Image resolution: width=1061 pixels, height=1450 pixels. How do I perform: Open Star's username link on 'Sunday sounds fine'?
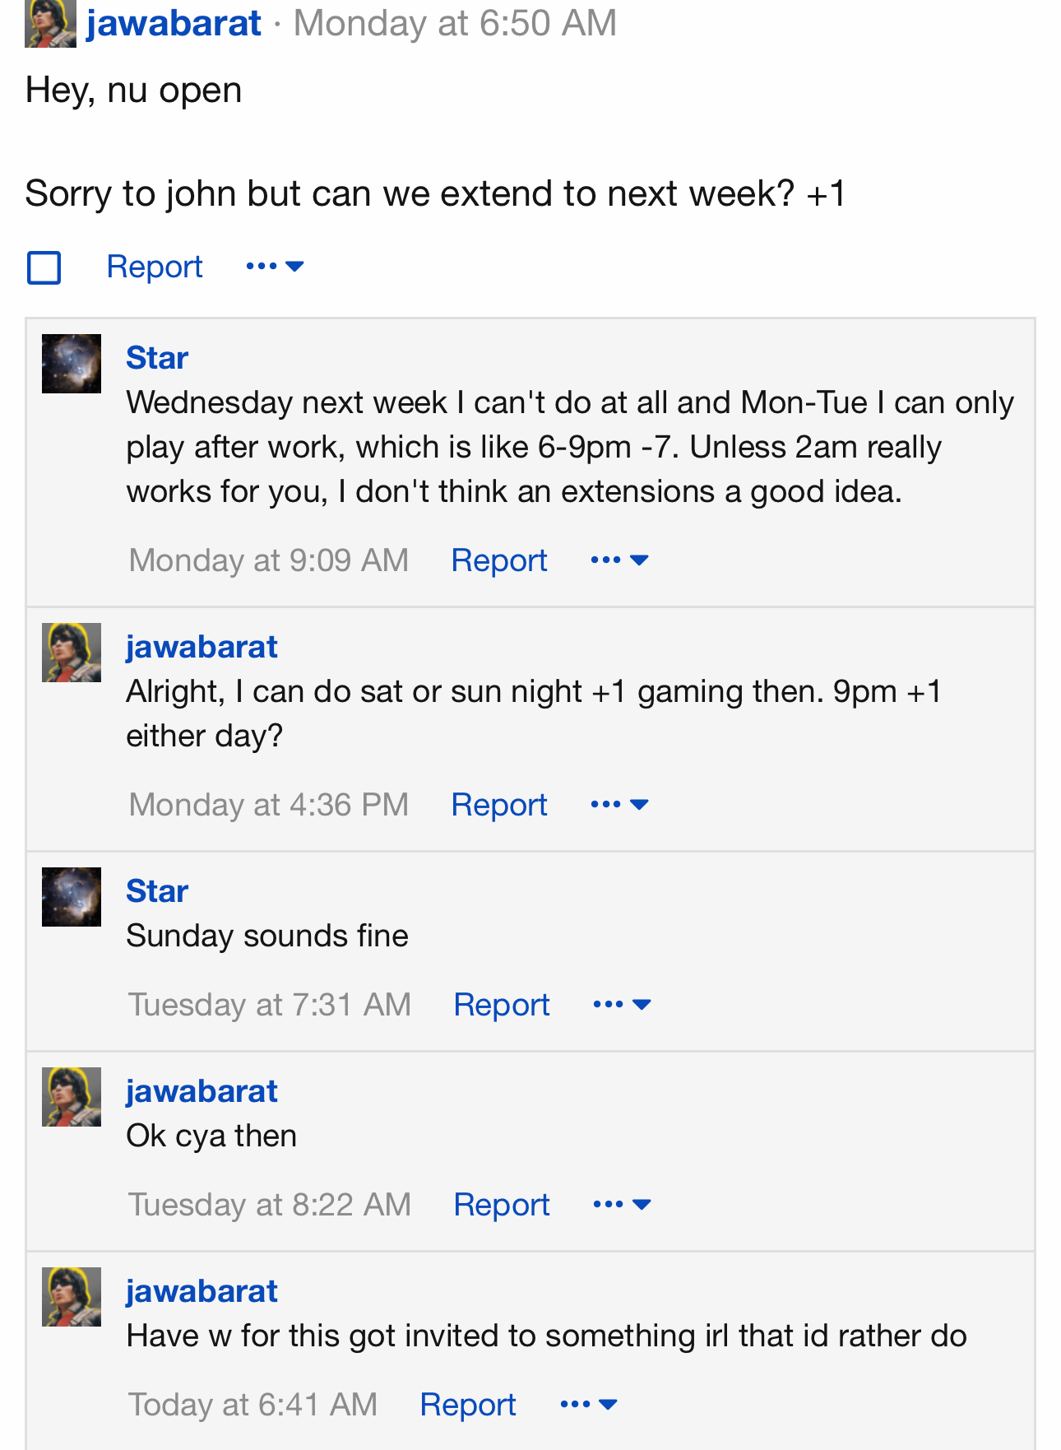click(x=157, y=891)
